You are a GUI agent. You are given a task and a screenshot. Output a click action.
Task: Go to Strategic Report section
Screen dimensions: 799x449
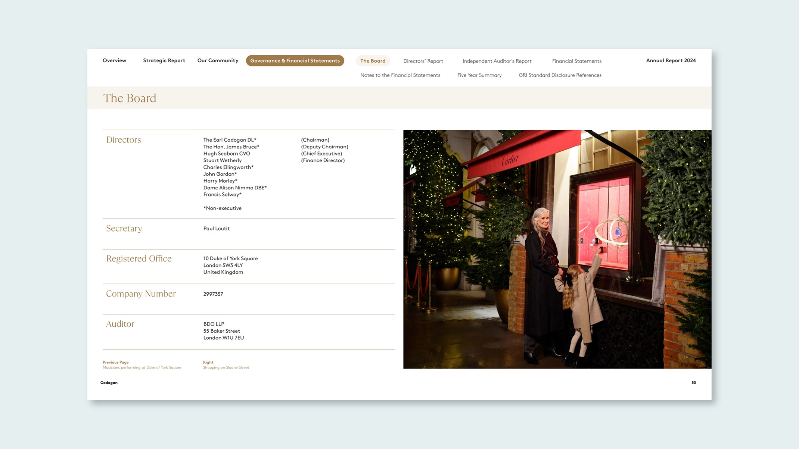(164, 60)
